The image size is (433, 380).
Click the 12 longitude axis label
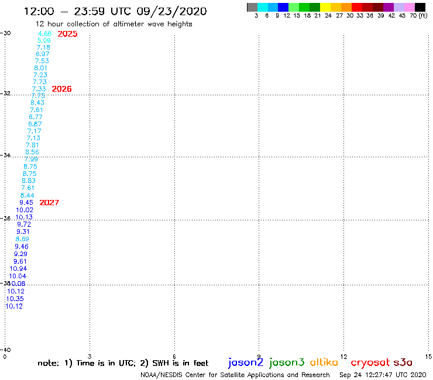click(343, 357)
